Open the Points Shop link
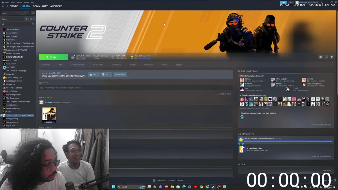 click(x=98, y=65)
